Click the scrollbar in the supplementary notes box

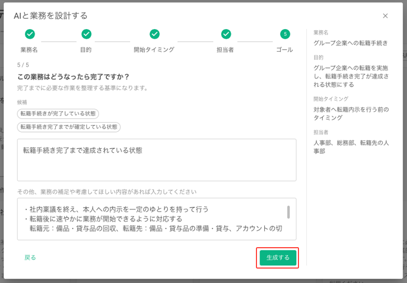289,212
